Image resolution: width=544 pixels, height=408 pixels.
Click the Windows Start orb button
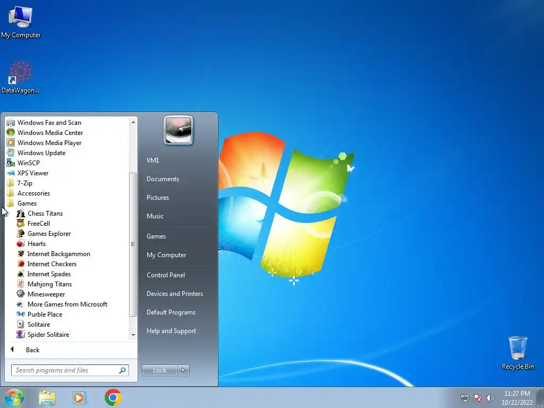14,397
